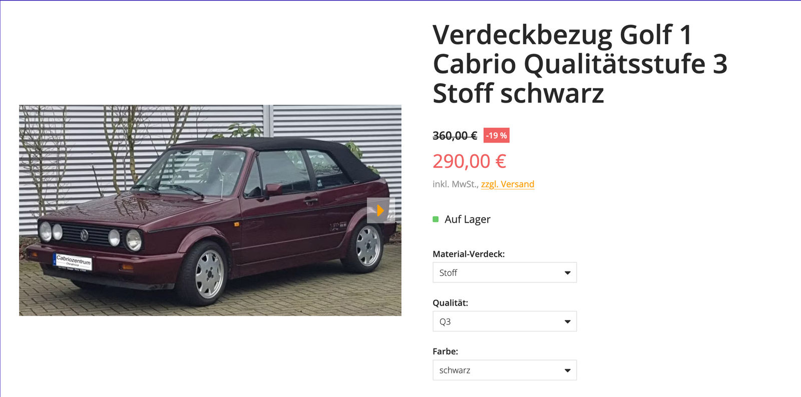Click the caret arrow in Material-Verdeck box
The image size is (801, 397).
[567, 273]
